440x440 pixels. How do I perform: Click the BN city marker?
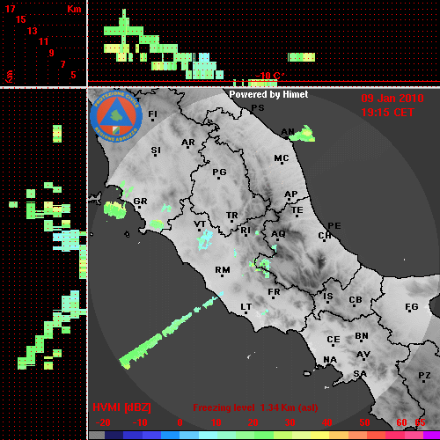tap(362, 341)
